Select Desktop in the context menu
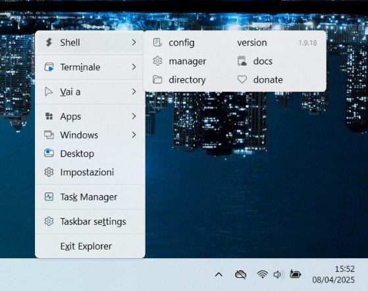368x291 pixels. pos(90,154)
